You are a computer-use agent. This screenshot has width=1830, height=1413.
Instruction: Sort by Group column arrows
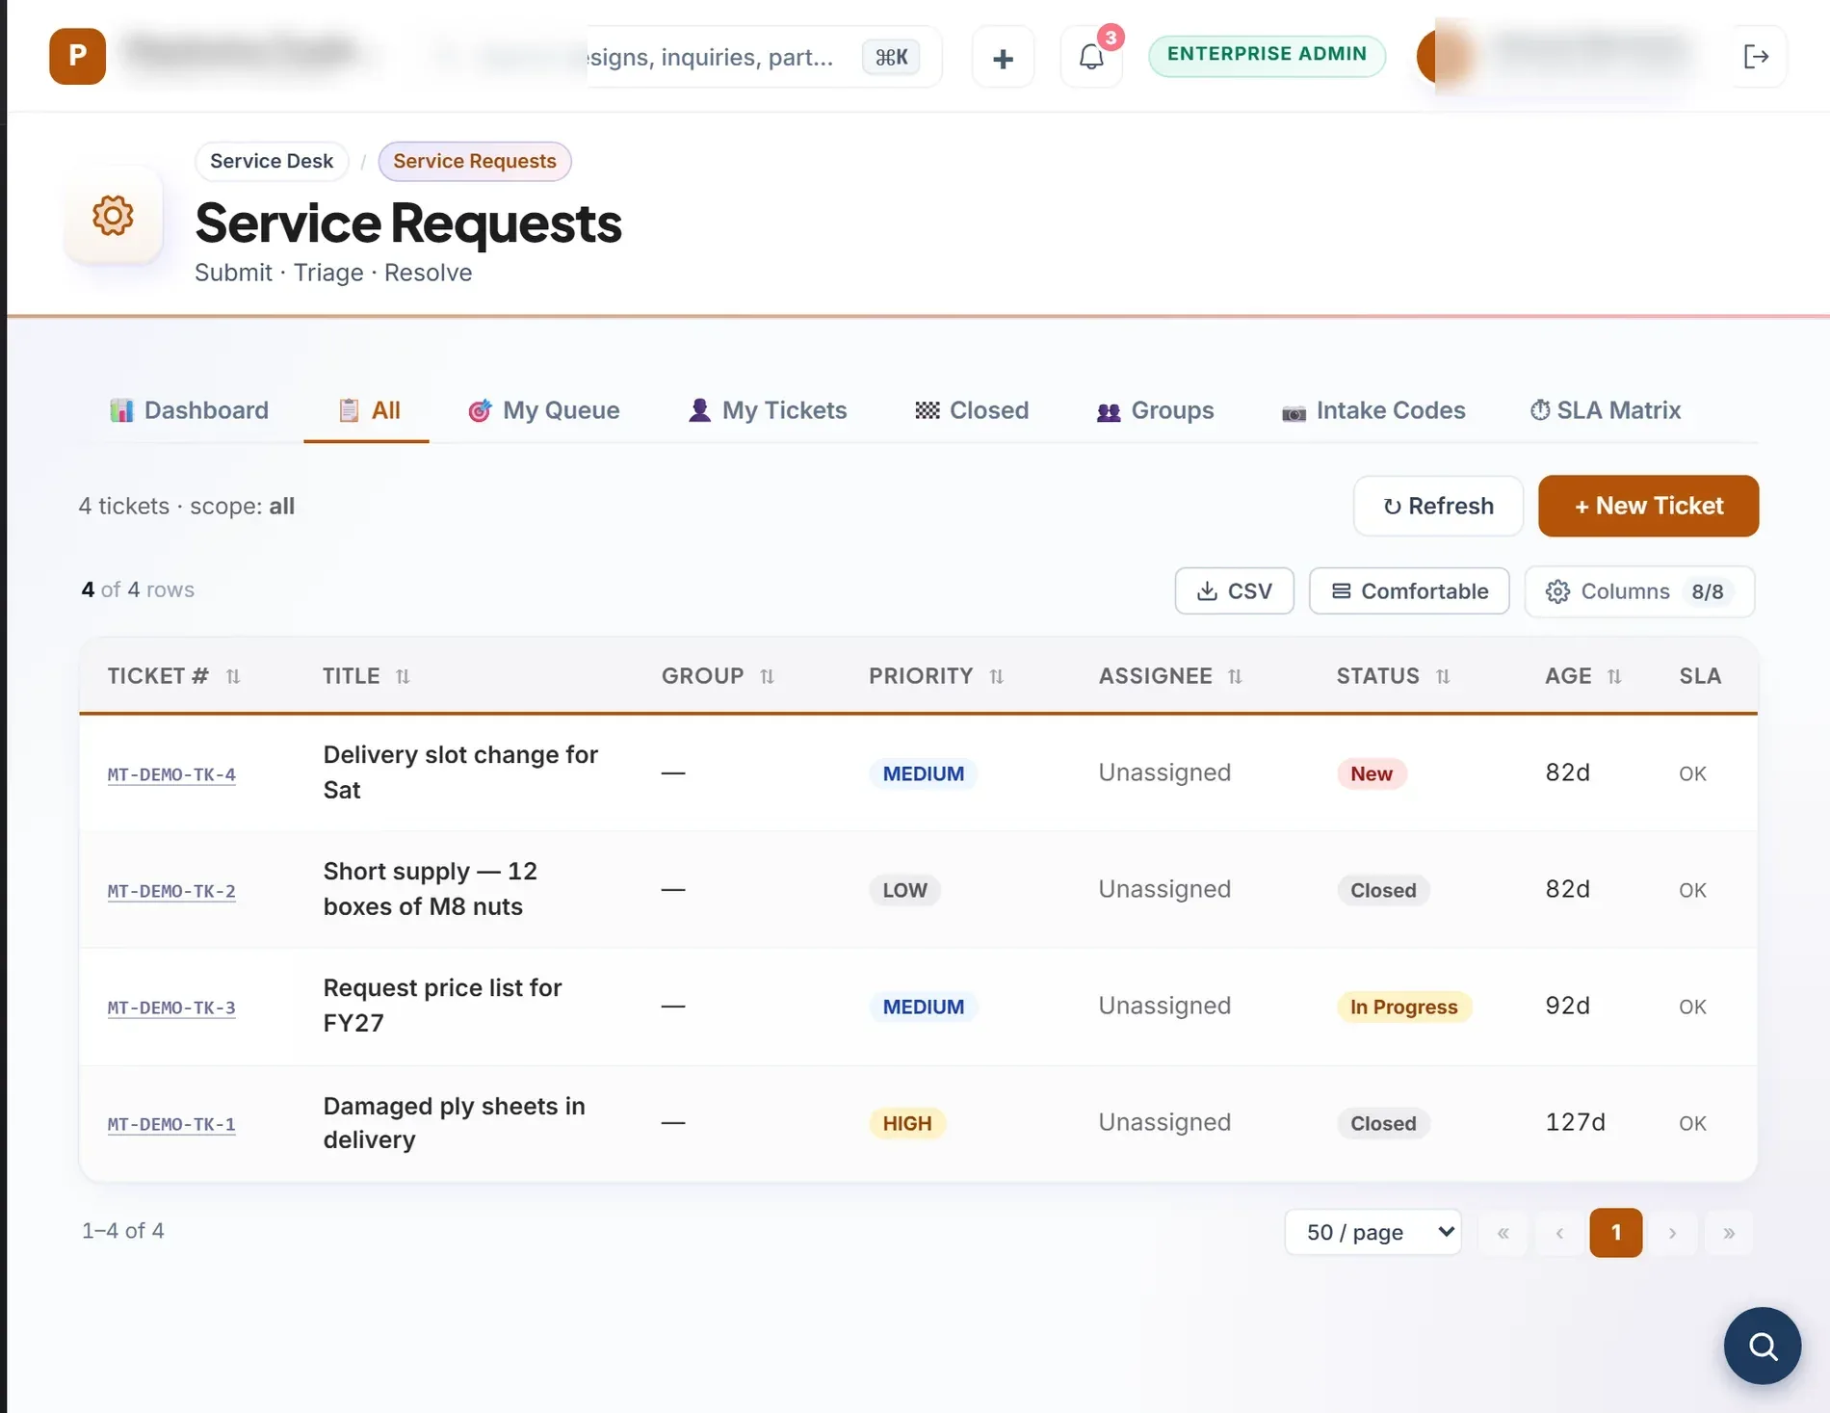(x=767, y=676)
